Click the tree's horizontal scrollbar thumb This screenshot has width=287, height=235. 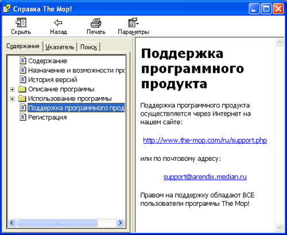pos(57,223)
